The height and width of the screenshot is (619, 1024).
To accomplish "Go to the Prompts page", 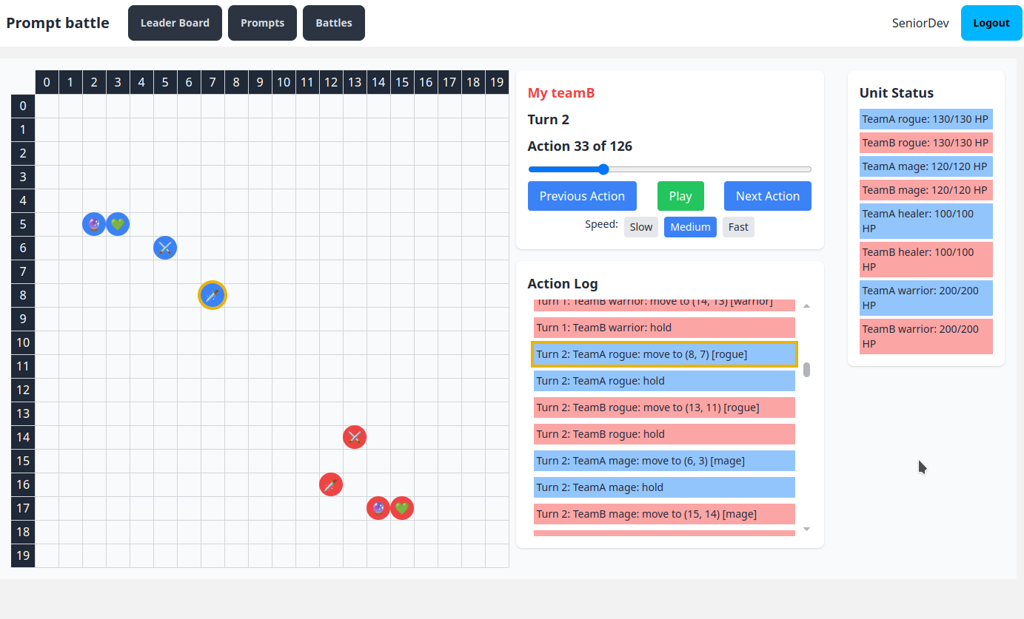I will coord(262,23).
